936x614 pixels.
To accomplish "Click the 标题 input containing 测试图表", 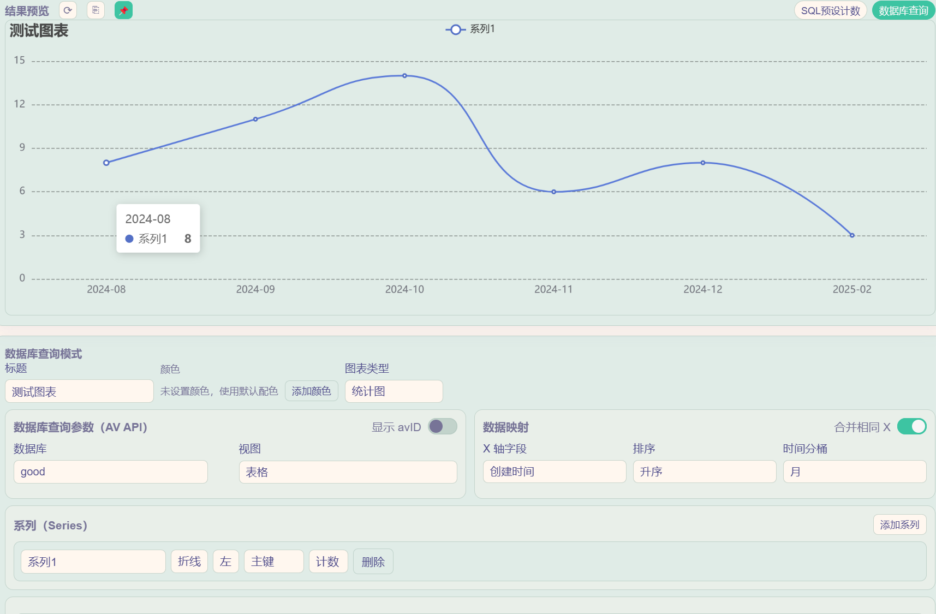I will [x=79, y=391].
